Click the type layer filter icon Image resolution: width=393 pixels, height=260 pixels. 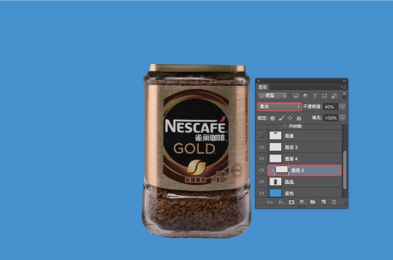click(315, 96)
